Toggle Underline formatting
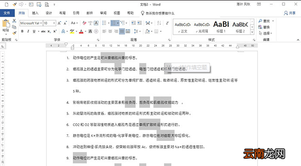 coord(34,32)
